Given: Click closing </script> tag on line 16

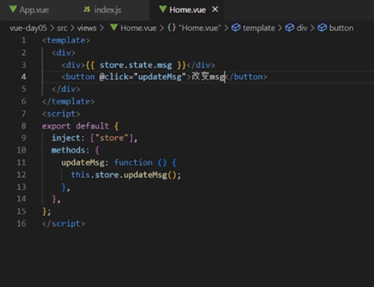Looking at the screenshot, I should coord(64,224).
